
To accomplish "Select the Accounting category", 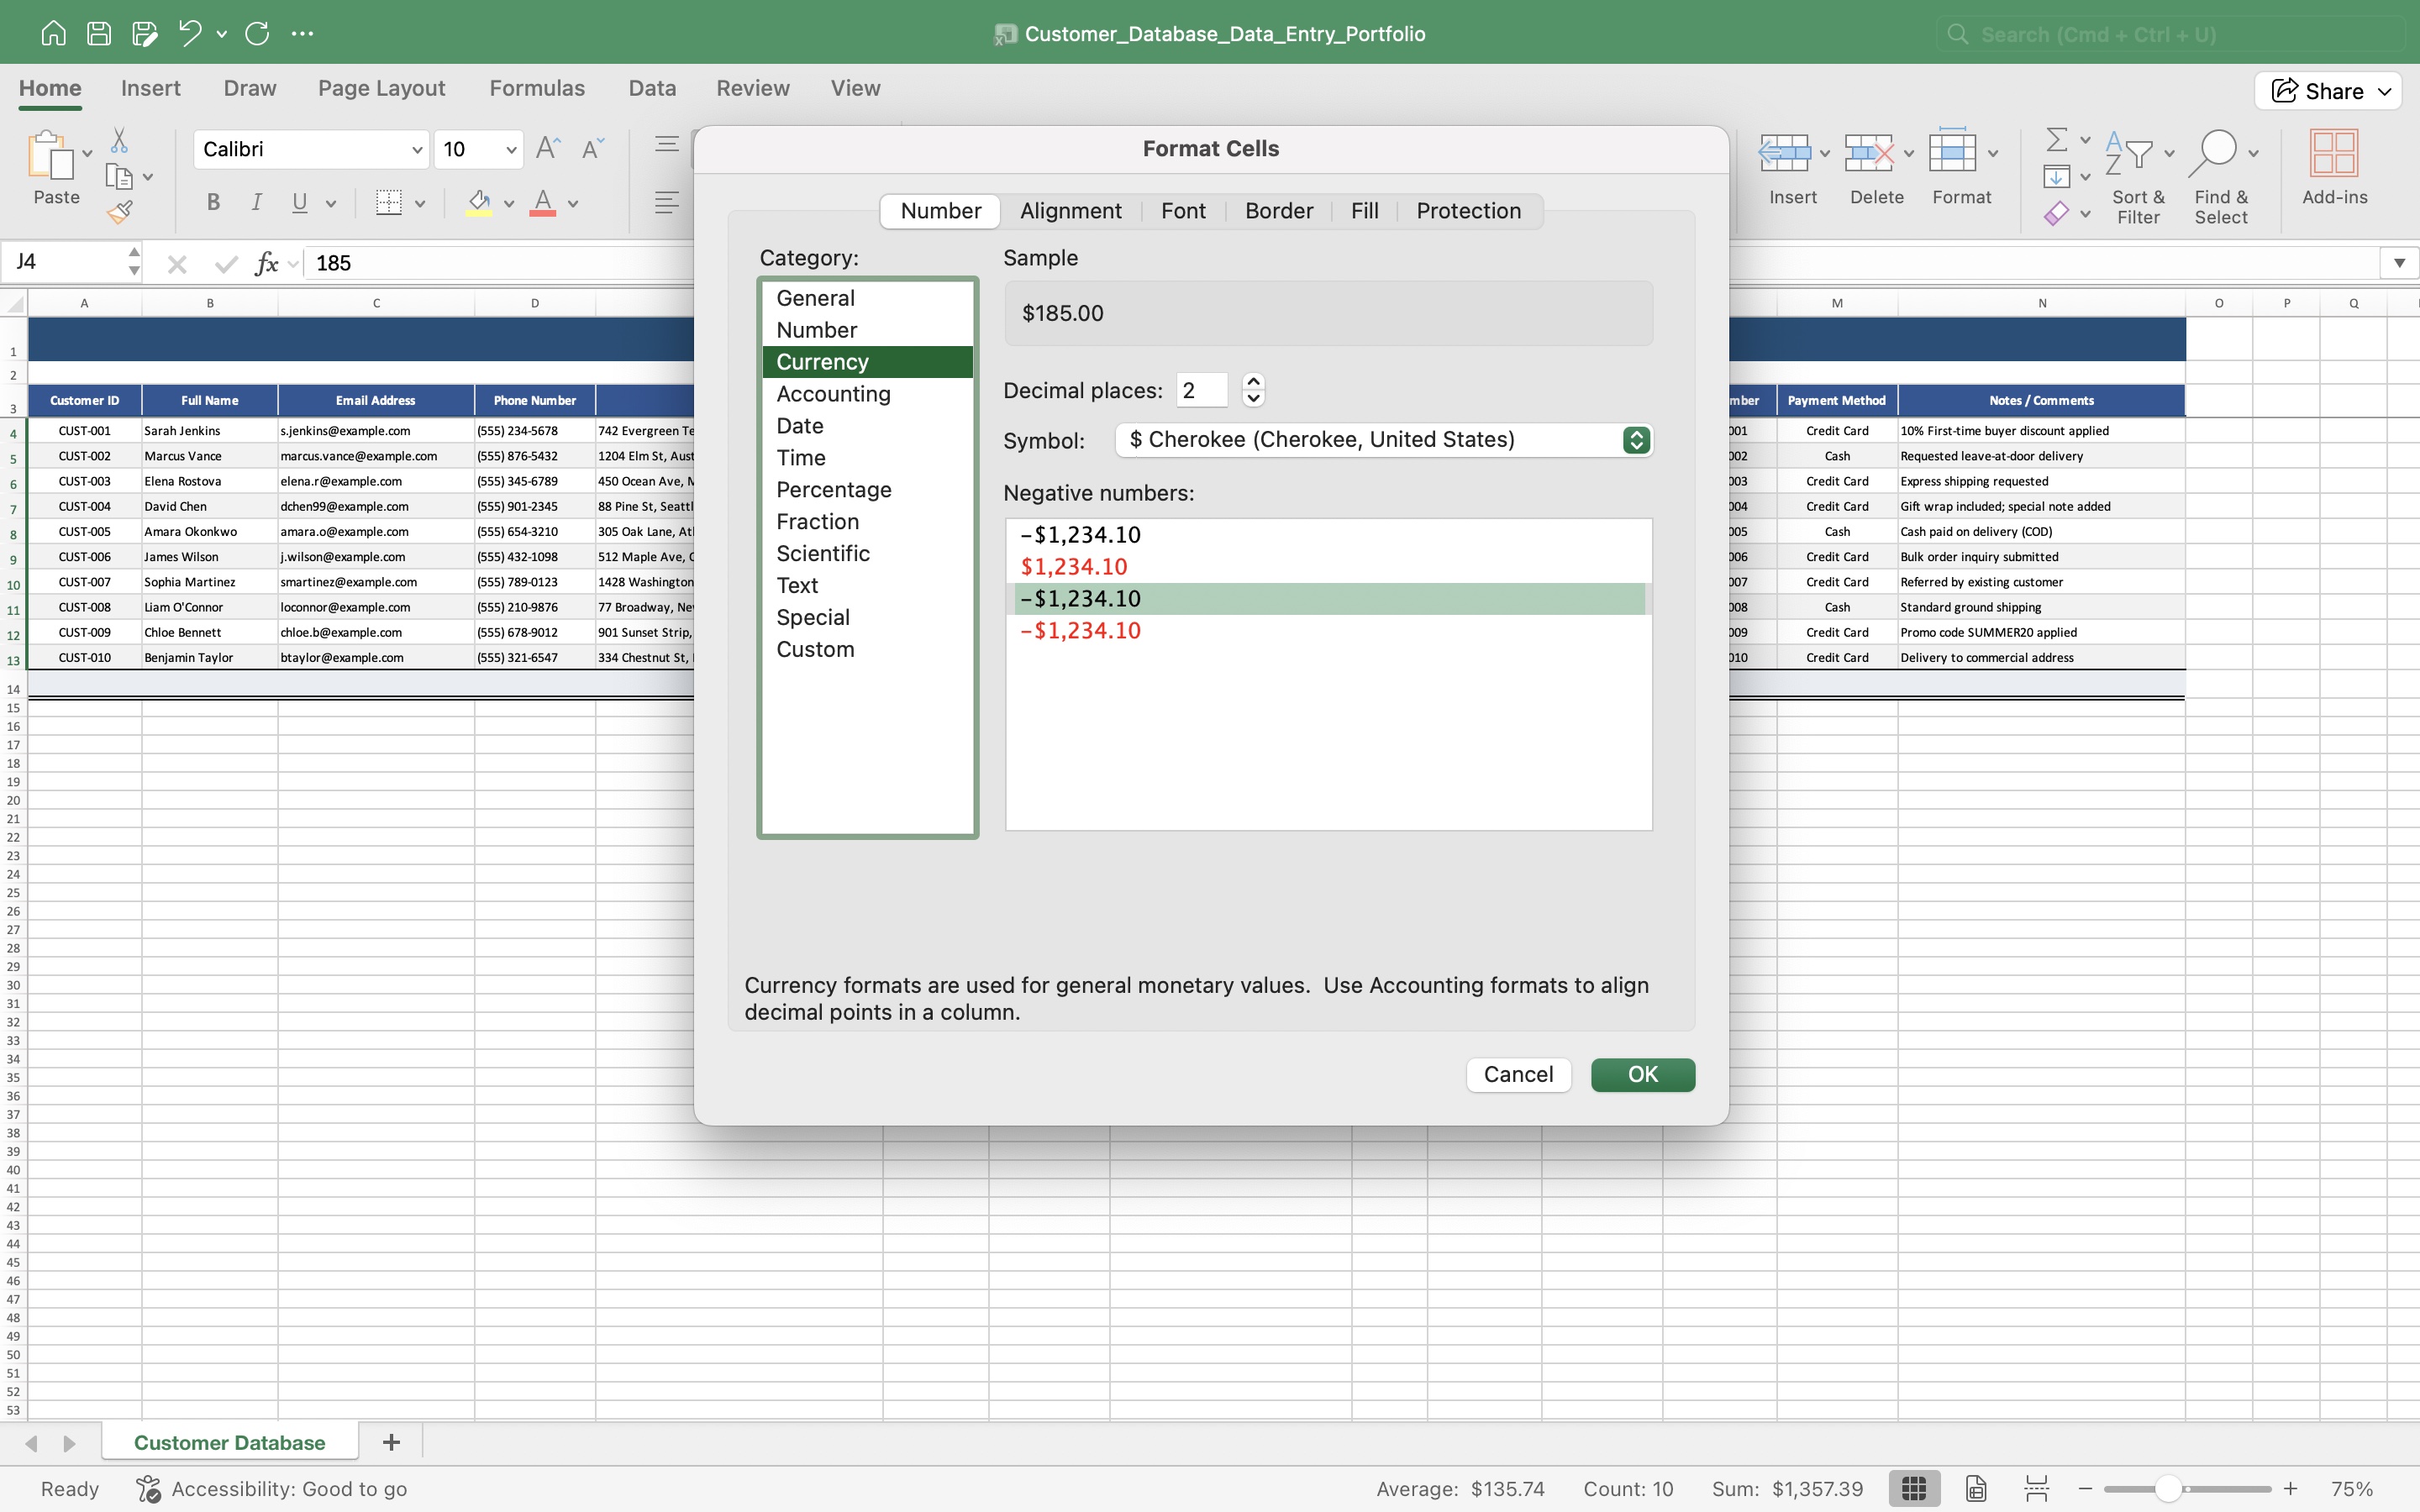I will [x=867, y=394].
